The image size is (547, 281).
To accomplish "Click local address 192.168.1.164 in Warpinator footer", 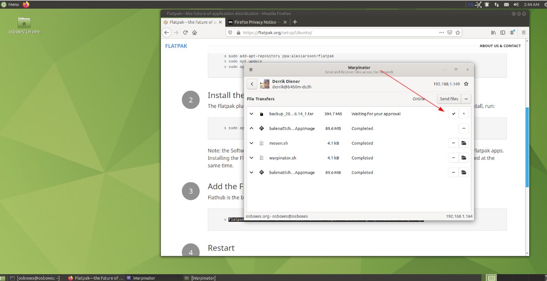I will click(459, 216).
